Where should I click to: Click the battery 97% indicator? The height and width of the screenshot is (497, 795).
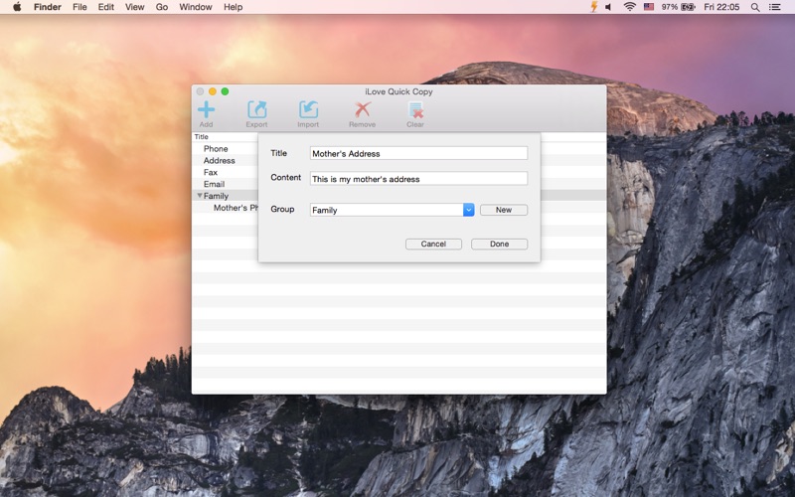(678, 7)
